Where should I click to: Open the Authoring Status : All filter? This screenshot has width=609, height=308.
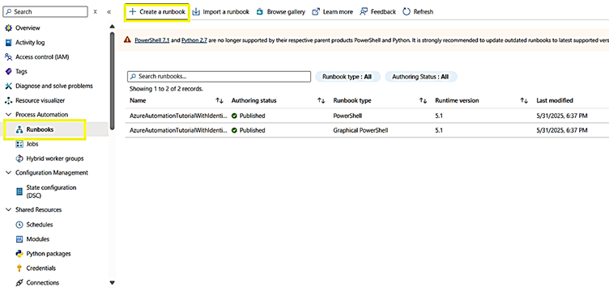coord(420,77)
